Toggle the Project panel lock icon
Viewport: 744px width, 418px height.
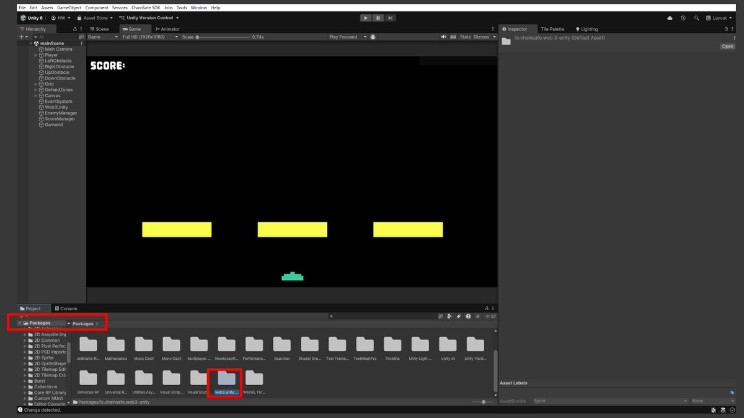pos(487,308)
